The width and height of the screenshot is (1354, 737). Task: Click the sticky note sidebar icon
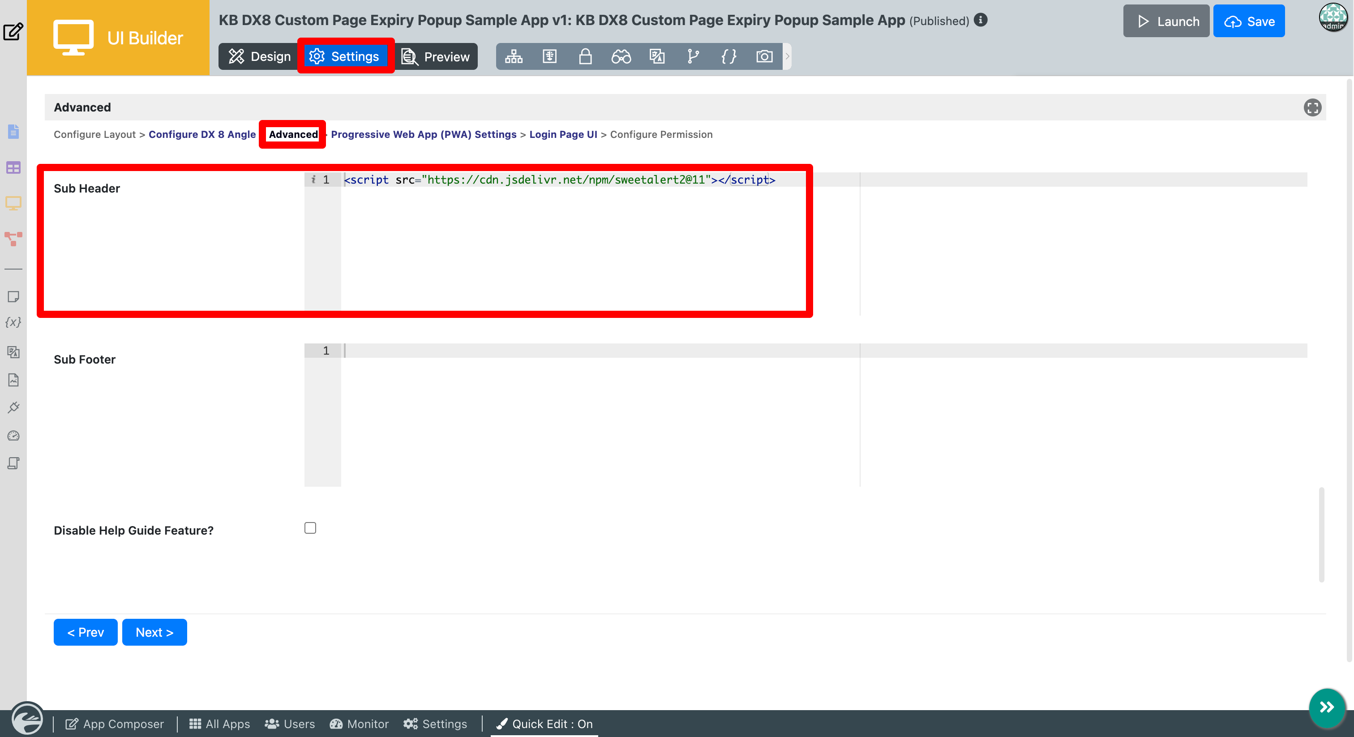click(x=13, y=296)
